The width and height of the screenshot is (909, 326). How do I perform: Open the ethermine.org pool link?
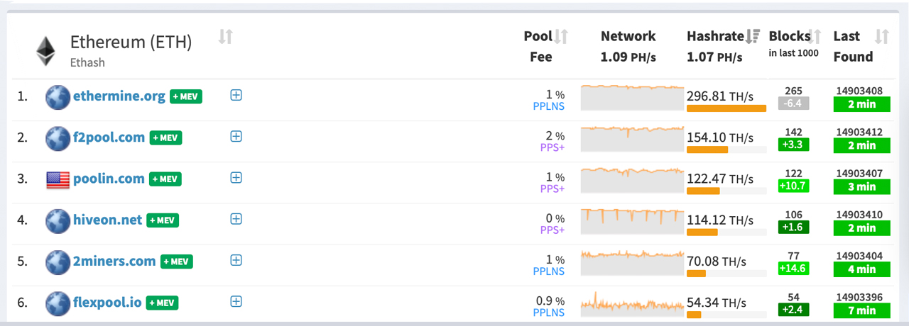click(x=119, y=96)
